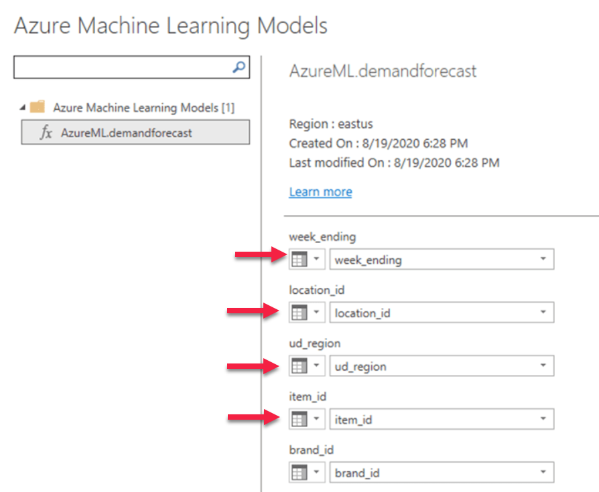
Task: Click the Azure Machine Learning Models [1] folder label
Action: 143,108
